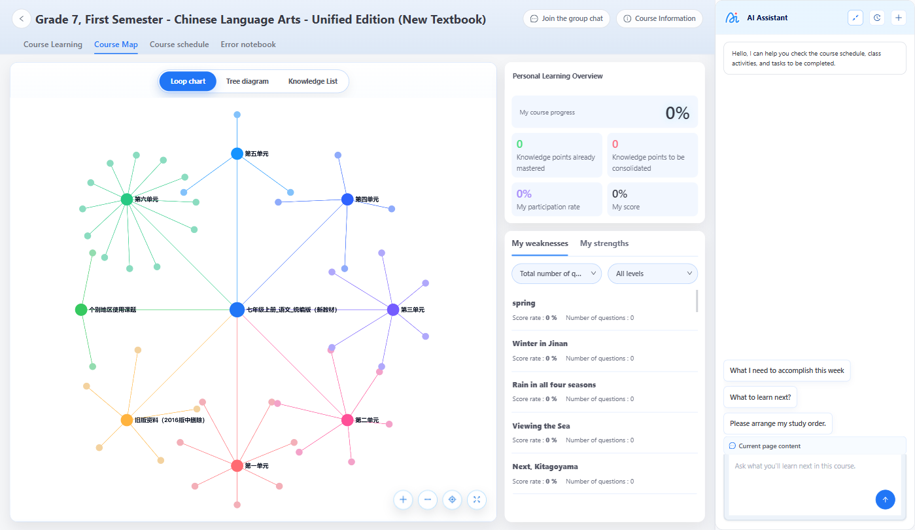
Task: Choose the 'What to learn next?' suggestion
Action: (x=760, y=397)
